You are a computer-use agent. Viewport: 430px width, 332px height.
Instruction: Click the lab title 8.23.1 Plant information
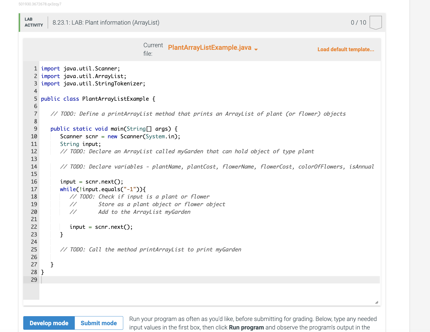(x=106, y=22)
